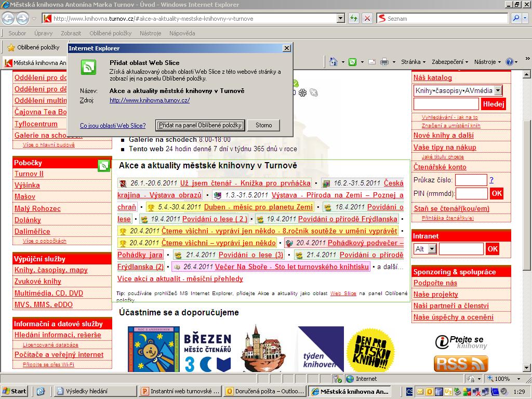The image size is (532, 399).
Task: Click the Home house icon in command bar
Action: (x=334, y=62)
